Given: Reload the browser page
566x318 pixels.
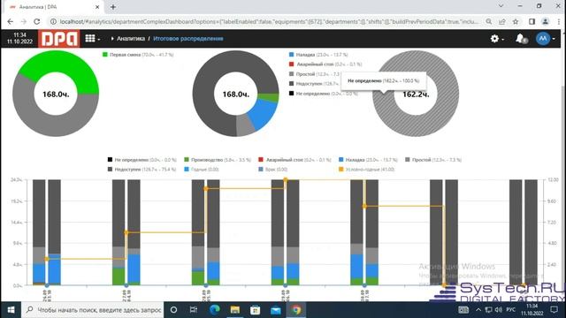Looking at the screenshot, I should 37,21.
